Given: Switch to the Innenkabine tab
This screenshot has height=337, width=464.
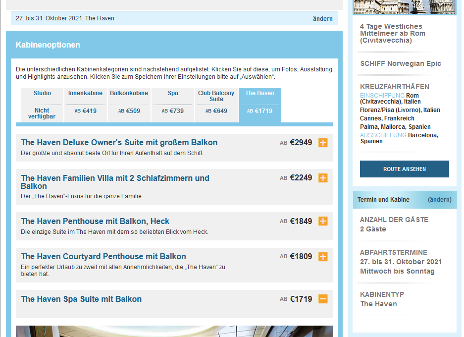Looking at the screenshot, I should click(x=86, y=105).
